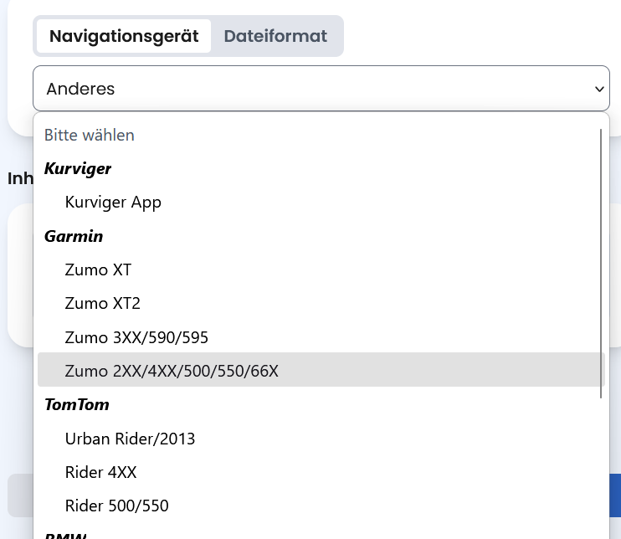Click the Garmin group heading
The height and width of the screenshot is (539, 621).
[74, 237]
